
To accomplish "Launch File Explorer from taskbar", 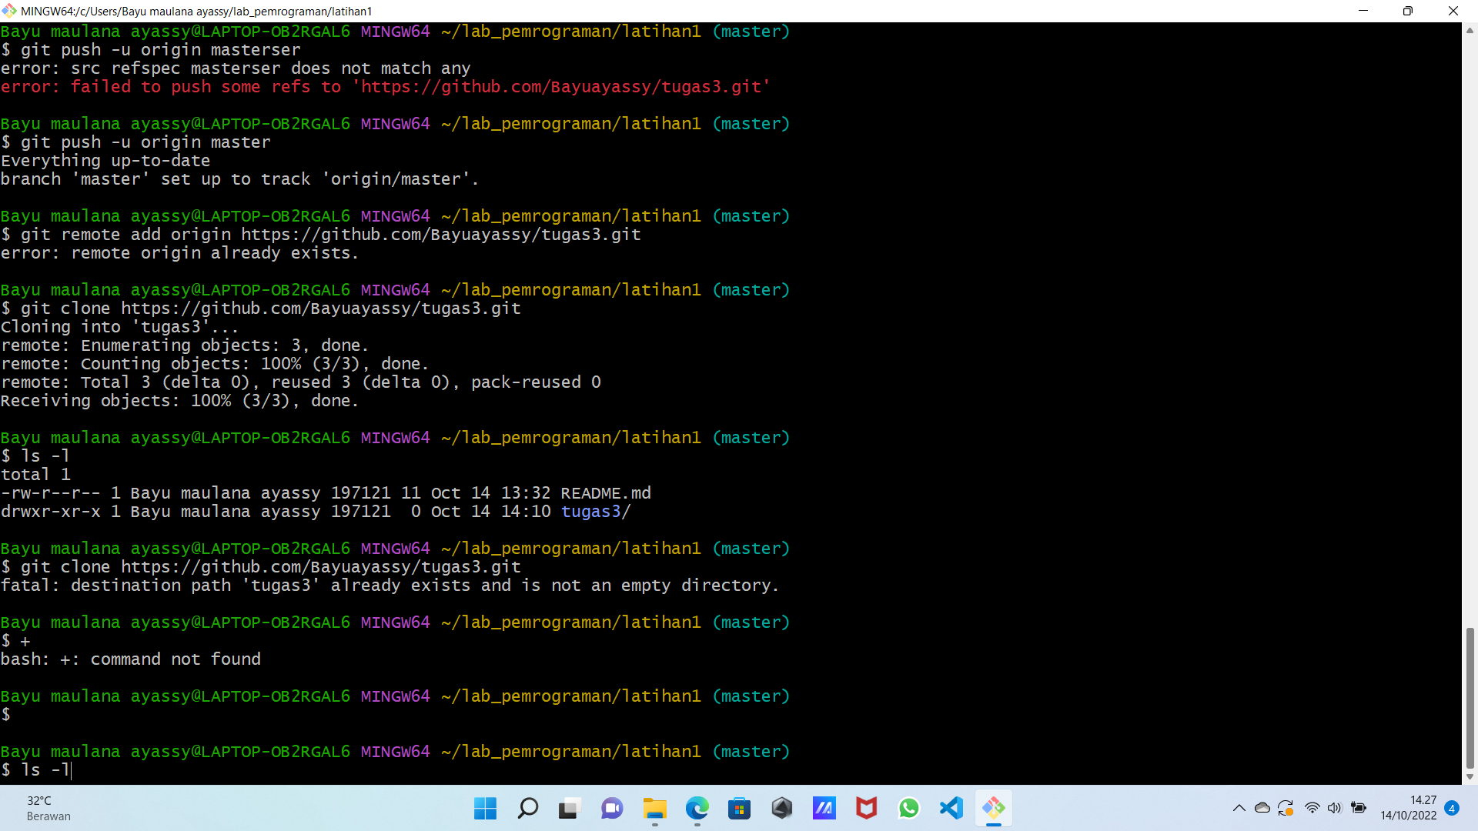I will (x=655, y=808).
